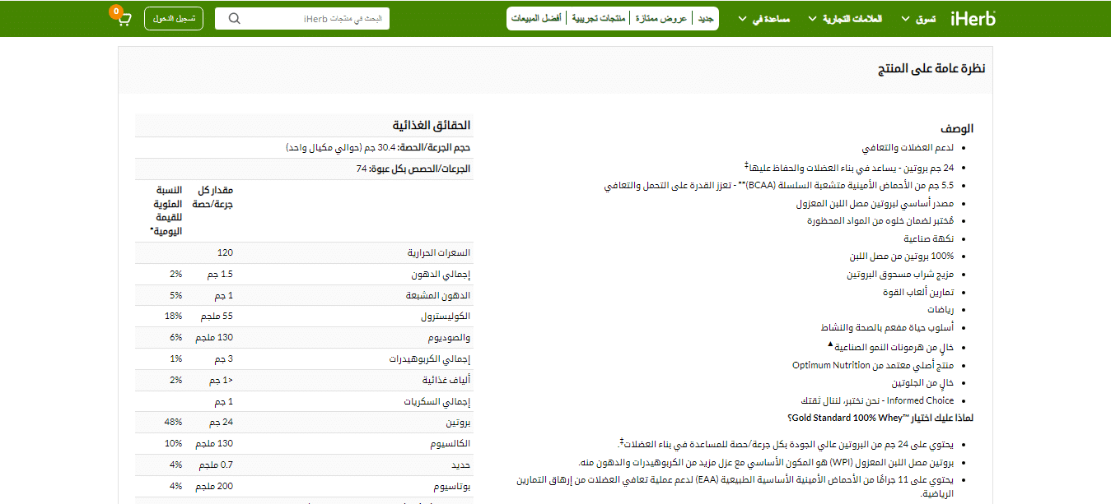
Task: Select the WPI whey isolate bullet
Action: [x=767, y=462]
